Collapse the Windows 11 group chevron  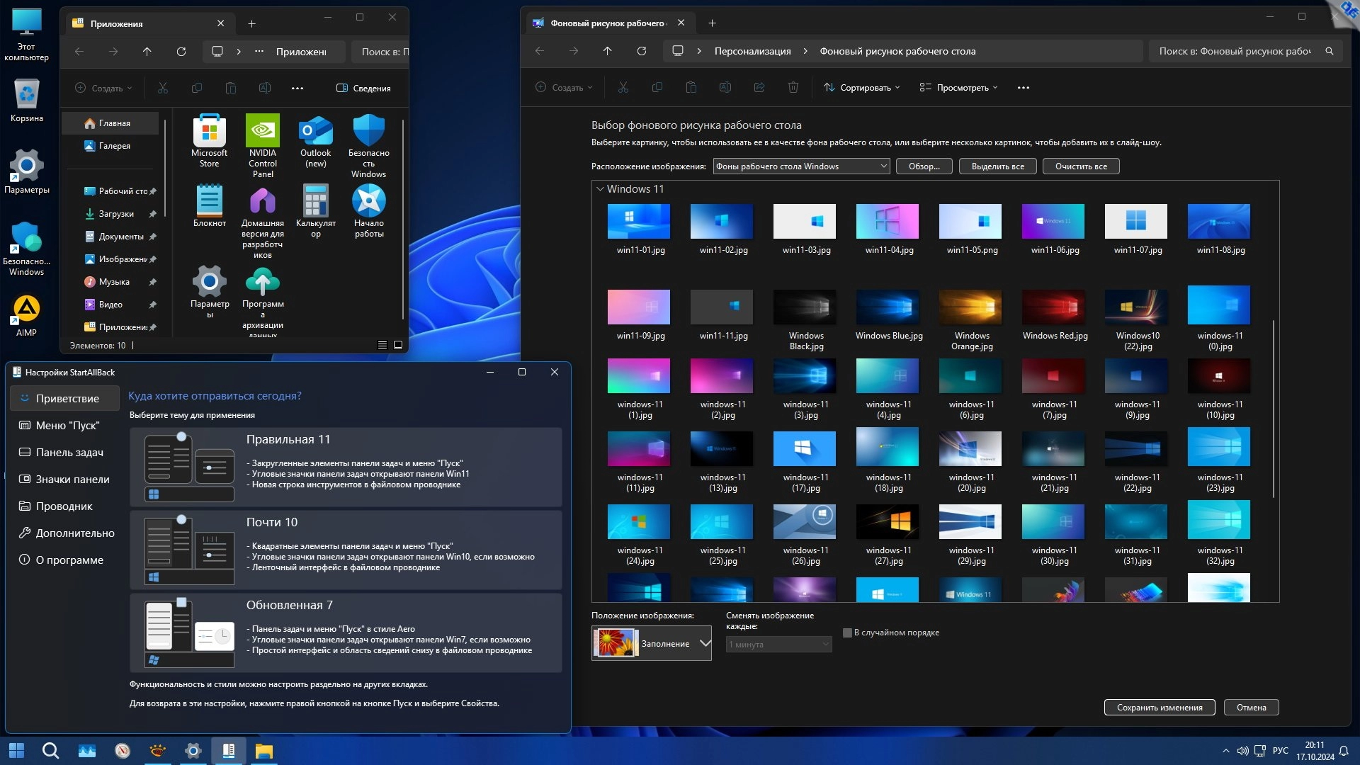(600, 189)
